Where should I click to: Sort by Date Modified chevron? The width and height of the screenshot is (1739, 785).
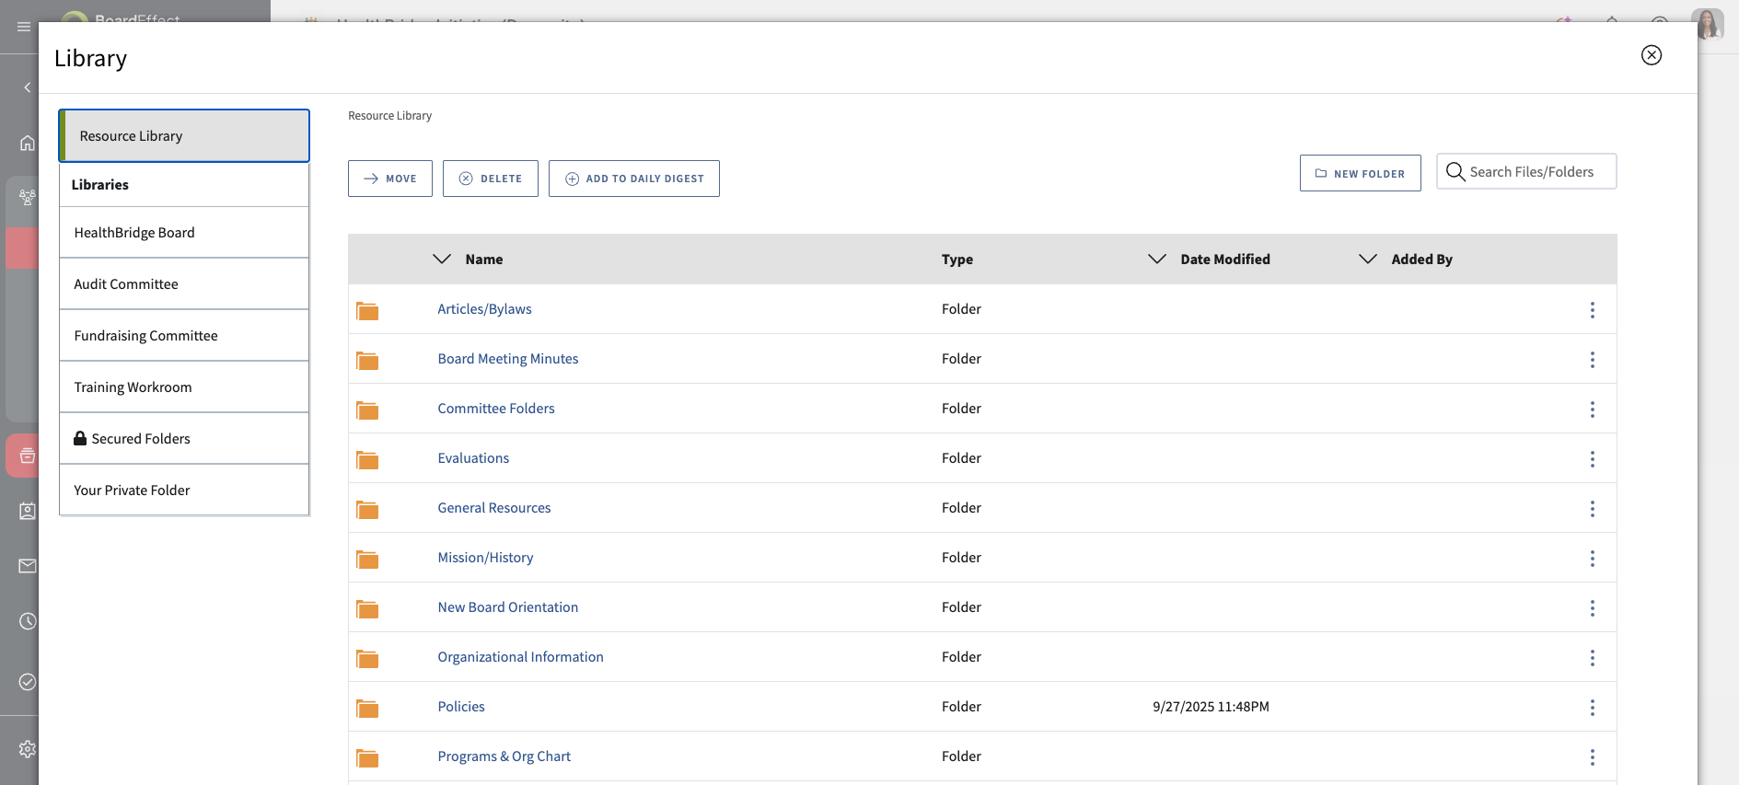click(x=1157, y=260)
